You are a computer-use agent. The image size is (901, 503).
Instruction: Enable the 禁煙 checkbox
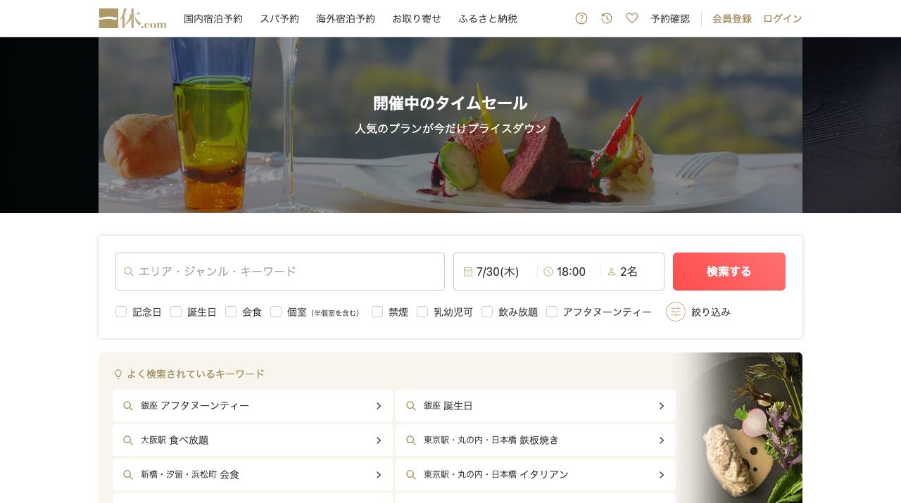pyautogui.click(x=377, y=312)
